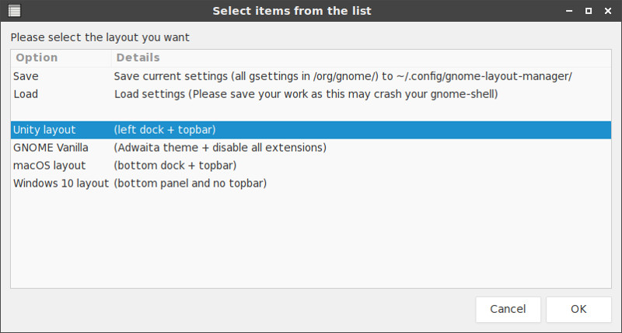Click the Cancel button

tap(508, 309)
